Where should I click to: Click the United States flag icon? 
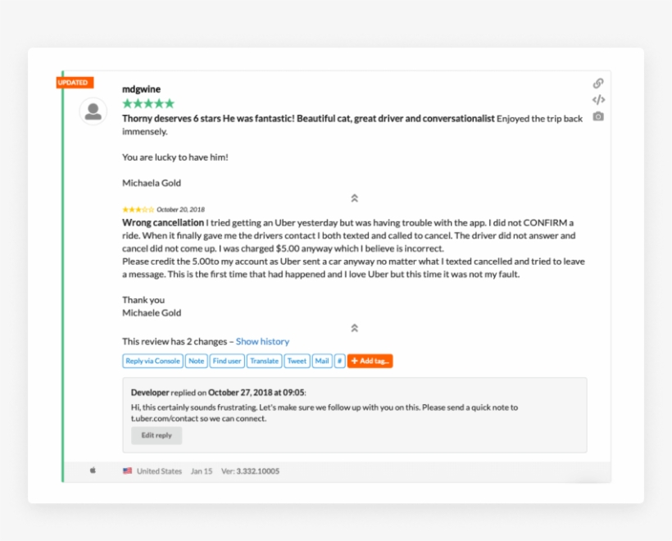point(127,471)
